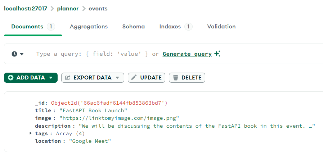Open the Export Data dropdown arrow

(117, 78)
